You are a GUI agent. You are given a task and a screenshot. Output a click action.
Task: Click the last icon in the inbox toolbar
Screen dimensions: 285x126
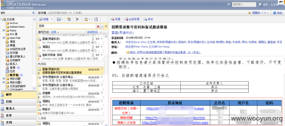coord(96,19)
